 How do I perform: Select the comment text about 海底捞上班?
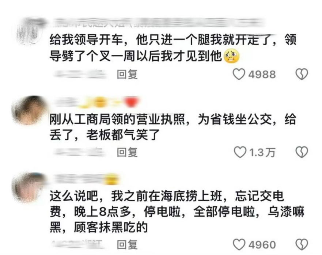177,212
